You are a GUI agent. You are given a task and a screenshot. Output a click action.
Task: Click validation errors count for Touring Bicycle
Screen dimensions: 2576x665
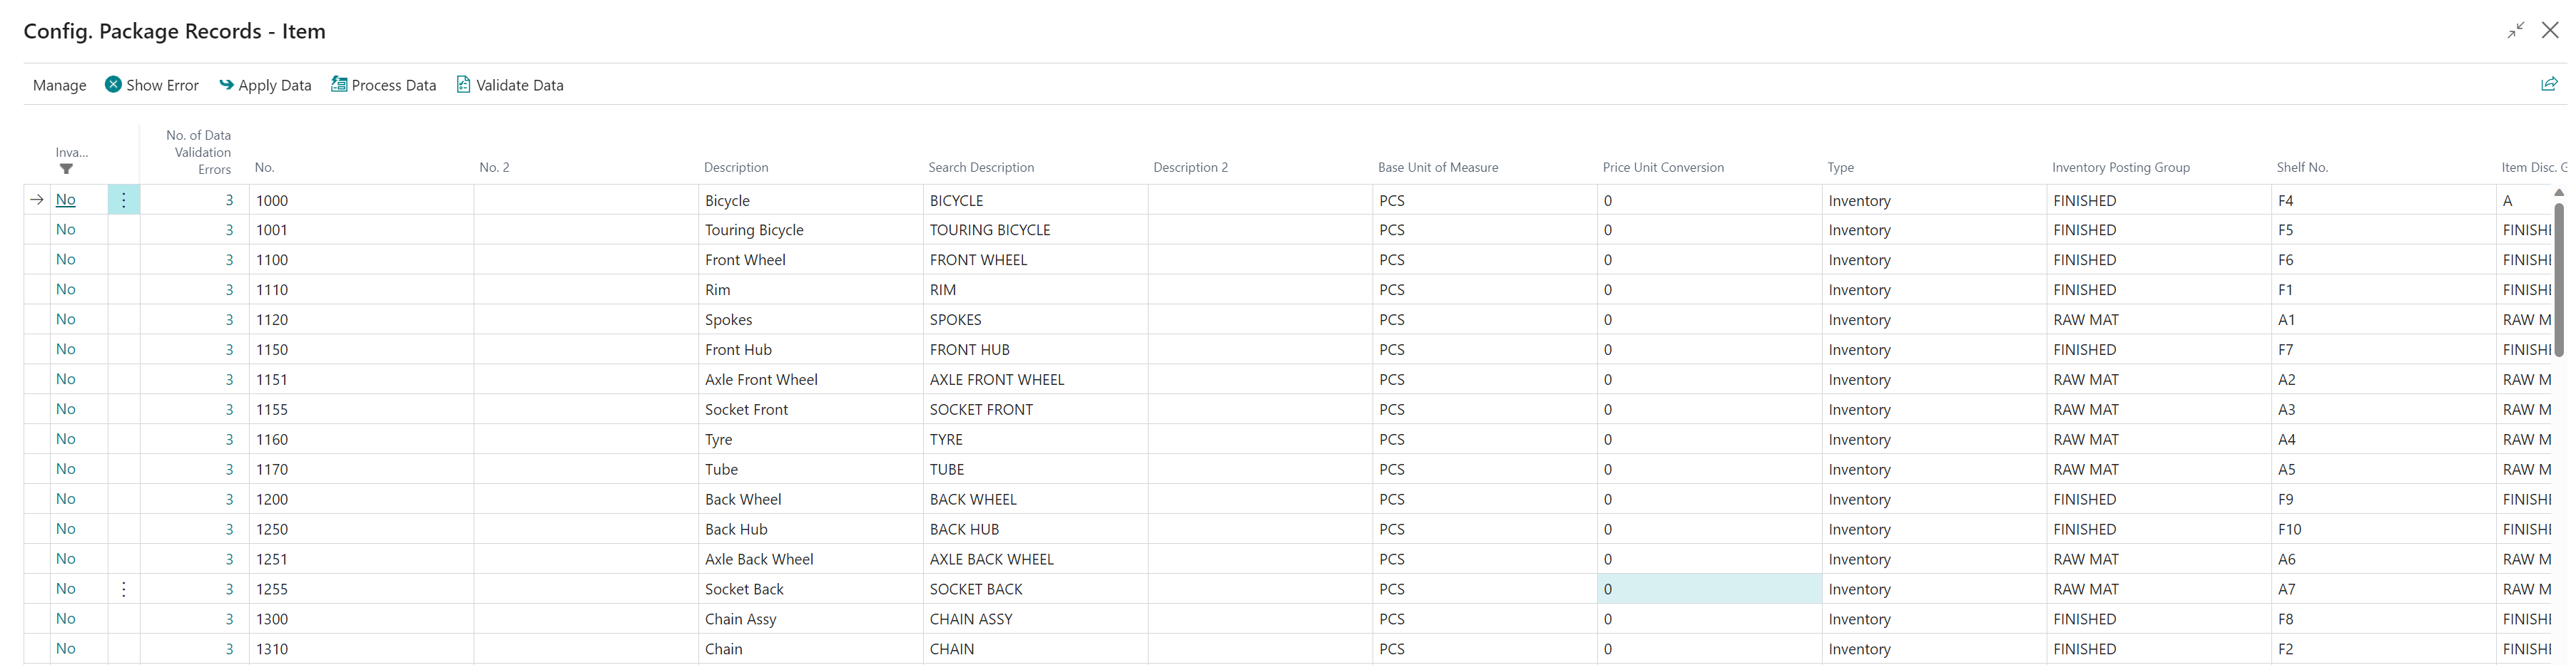coord(229,230)
